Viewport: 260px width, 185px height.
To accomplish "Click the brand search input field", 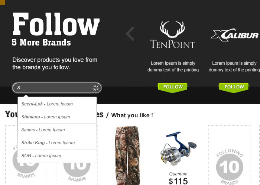I will click(x=57, y=88).
